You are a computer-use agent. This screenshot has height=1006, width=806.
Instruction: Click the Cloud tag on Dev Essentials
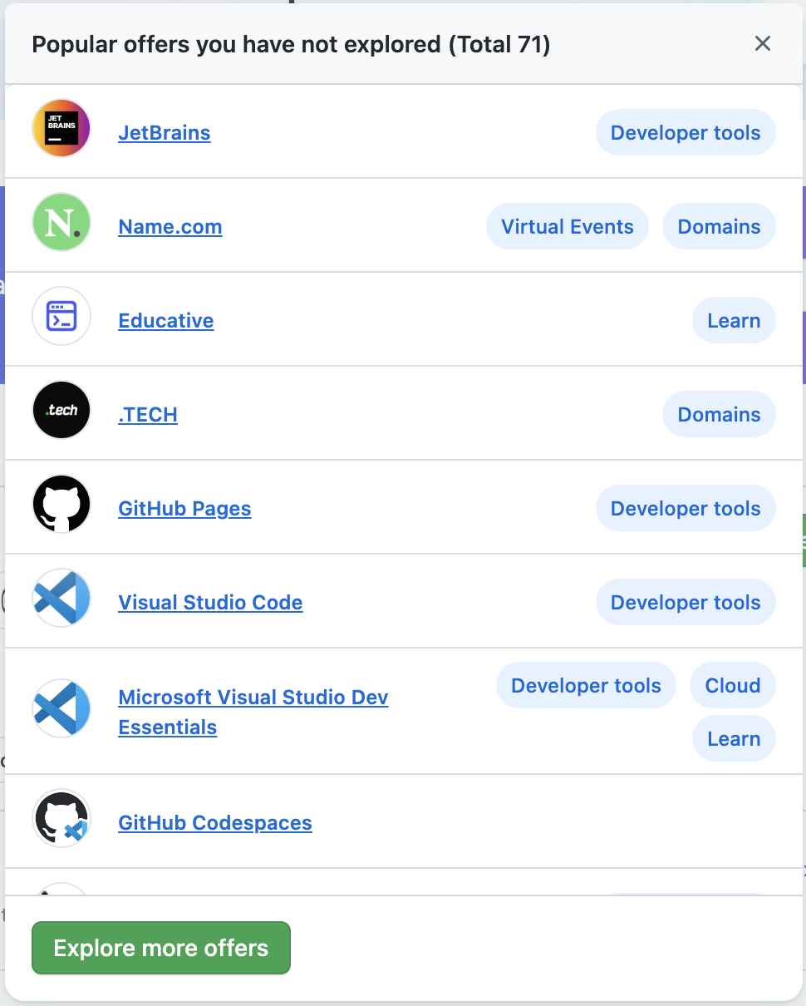[733, 686]
